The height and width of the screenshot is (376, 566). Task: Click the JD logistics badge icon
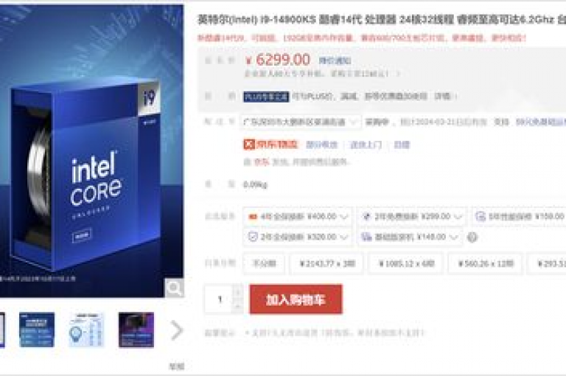point(249,145)
